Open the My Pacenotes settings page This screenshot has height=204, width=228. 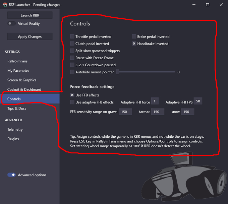click(18, 71)
